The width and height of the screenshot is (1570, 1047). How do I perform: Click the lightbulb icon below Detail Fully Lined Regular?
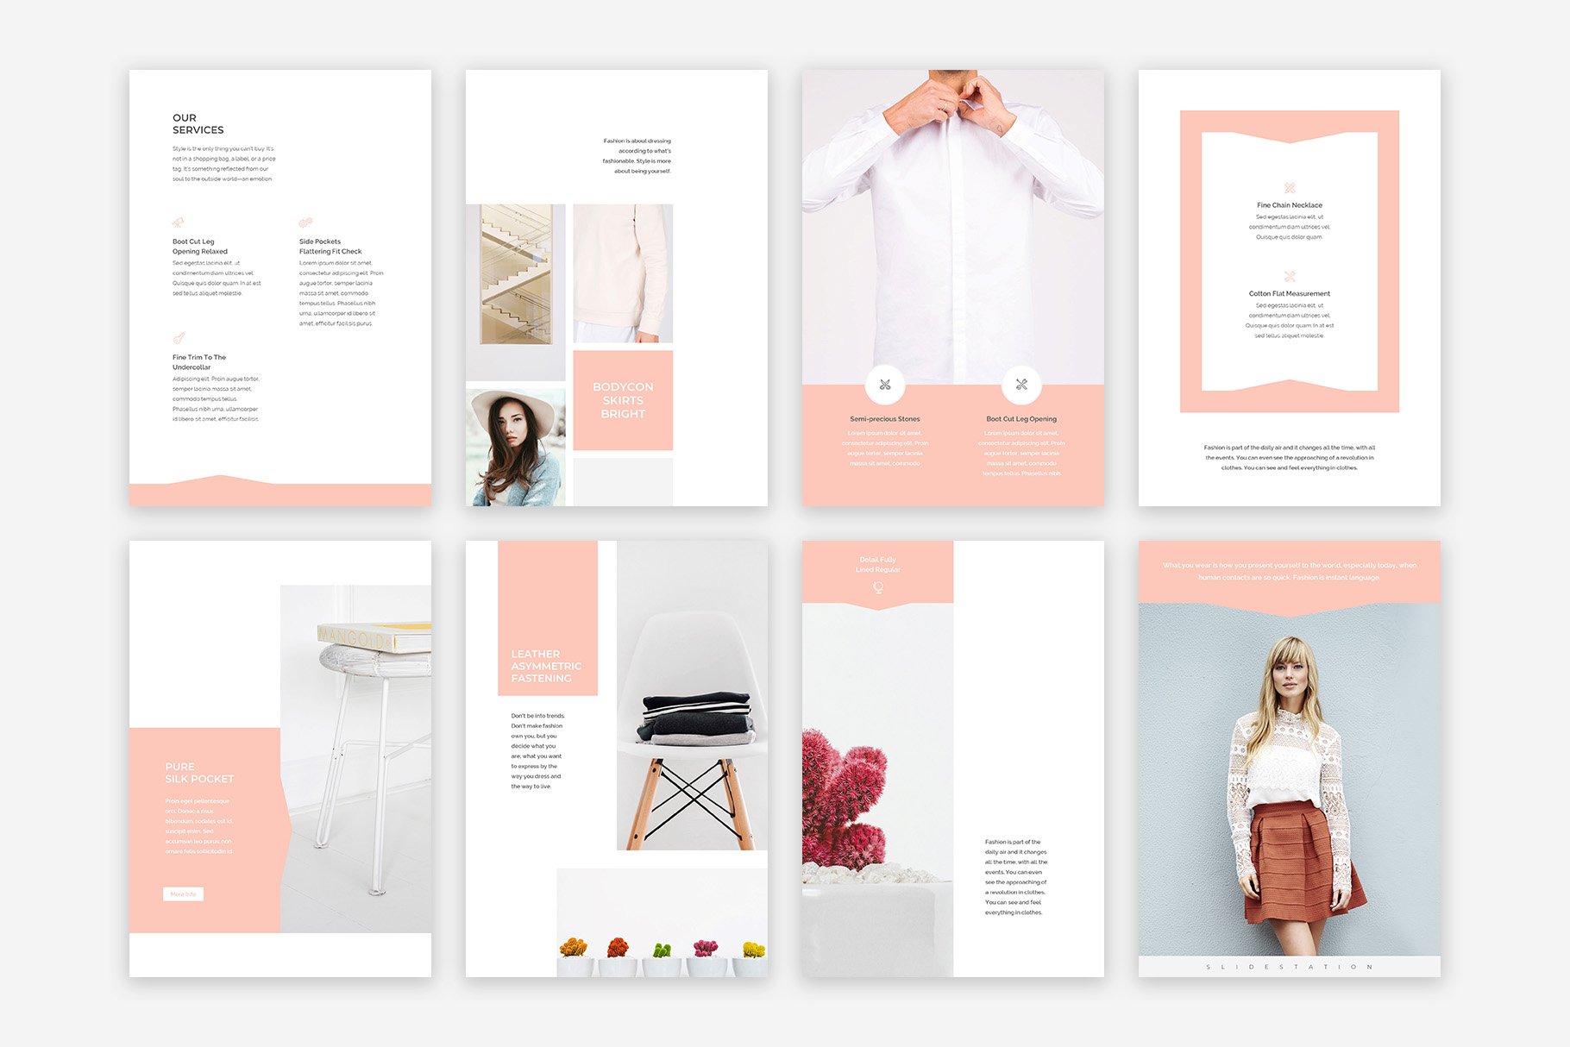click(x=879, y=586)
